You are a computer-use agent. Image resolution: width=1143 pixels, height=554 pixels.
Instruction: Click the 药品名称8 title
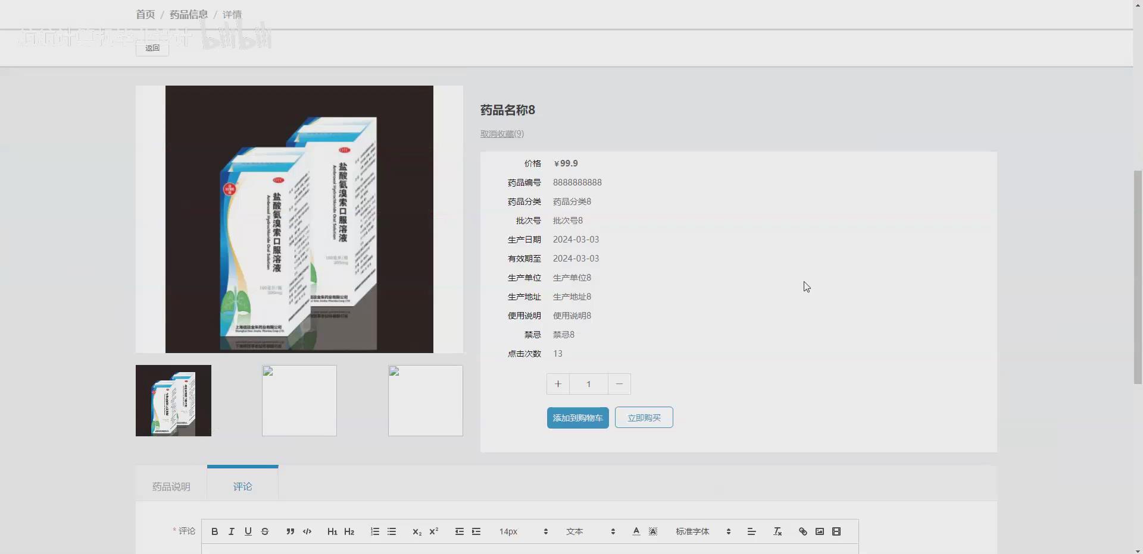[x=508, y=110]
